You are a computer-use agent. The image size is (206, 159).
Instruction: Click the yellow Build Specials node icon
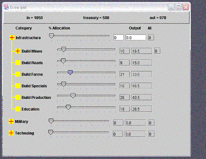pyautogui.click(x=18, y=86)
